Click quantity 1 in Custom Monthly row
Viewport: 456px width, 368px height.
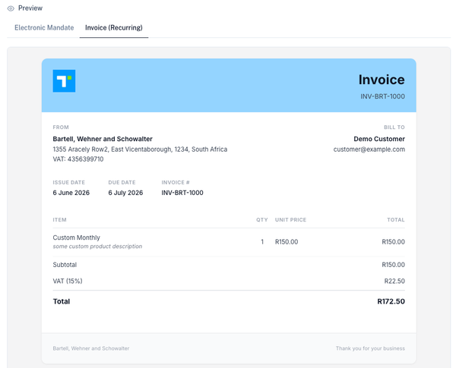[x=262, y=241]
